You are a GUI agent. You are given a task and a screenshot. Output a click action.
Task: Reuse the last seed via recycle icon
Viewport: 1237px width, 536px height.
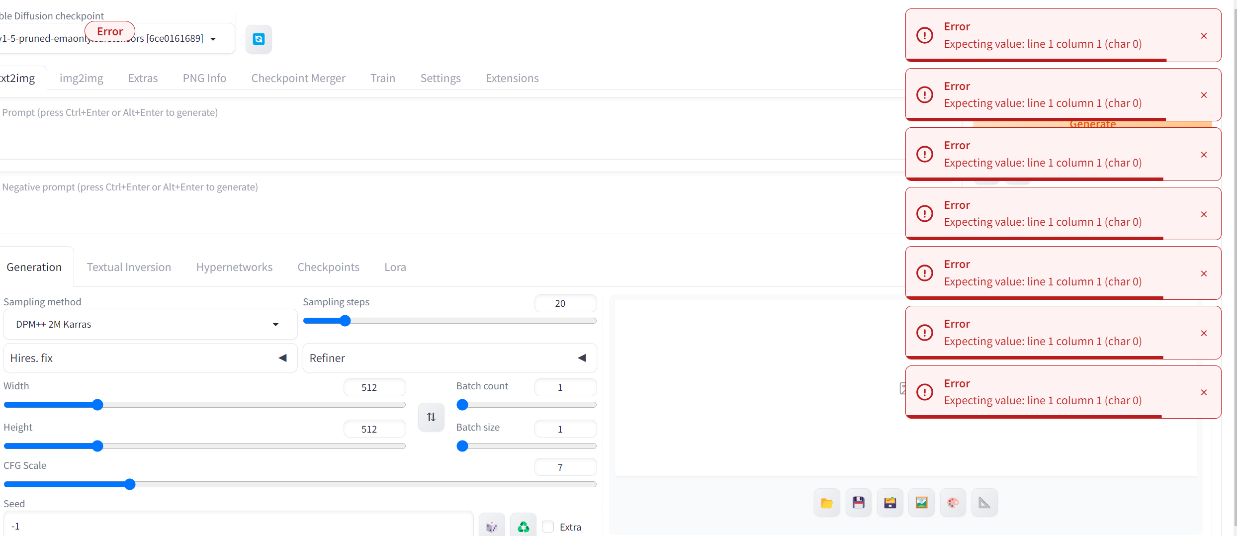(x=523, y=527)
